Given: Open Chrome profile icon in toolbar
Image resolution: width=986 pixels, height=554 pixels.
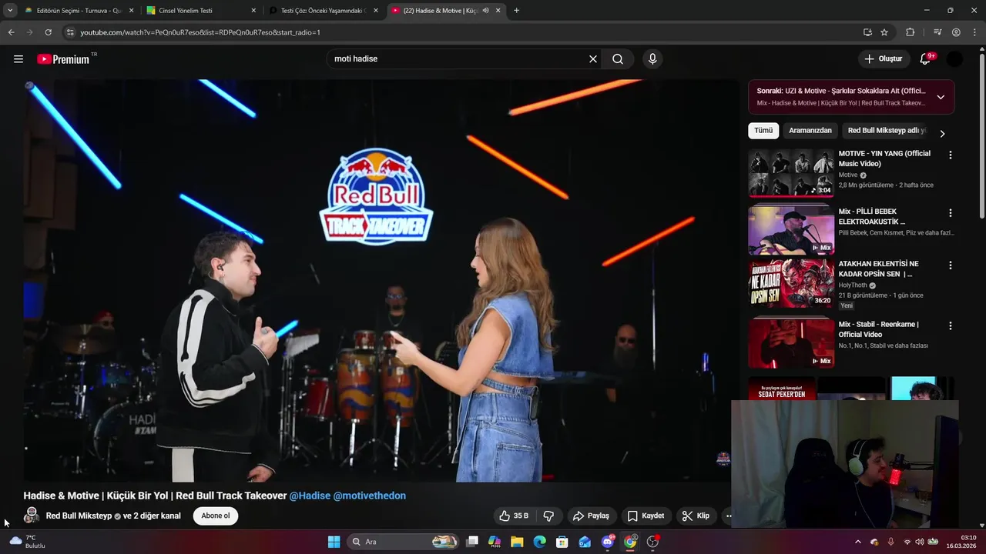Looking at the screenshot, I should coord(956,32).
